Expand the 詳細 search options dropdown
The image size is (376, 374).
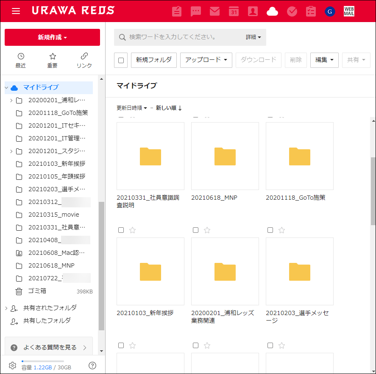pos(253,37)
